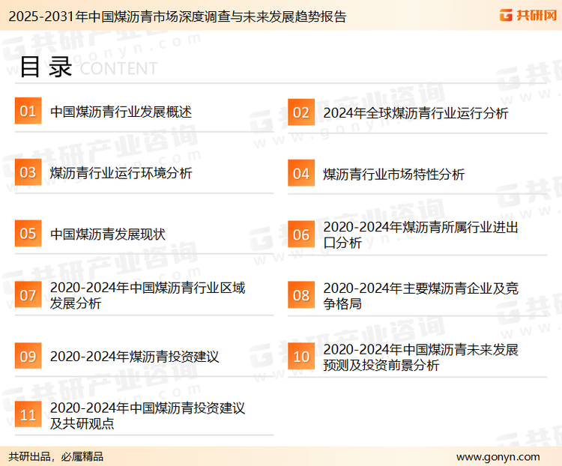
Task: Open chapter 中国煤沥青行业发展概述
Action: [x=121, y=112]
